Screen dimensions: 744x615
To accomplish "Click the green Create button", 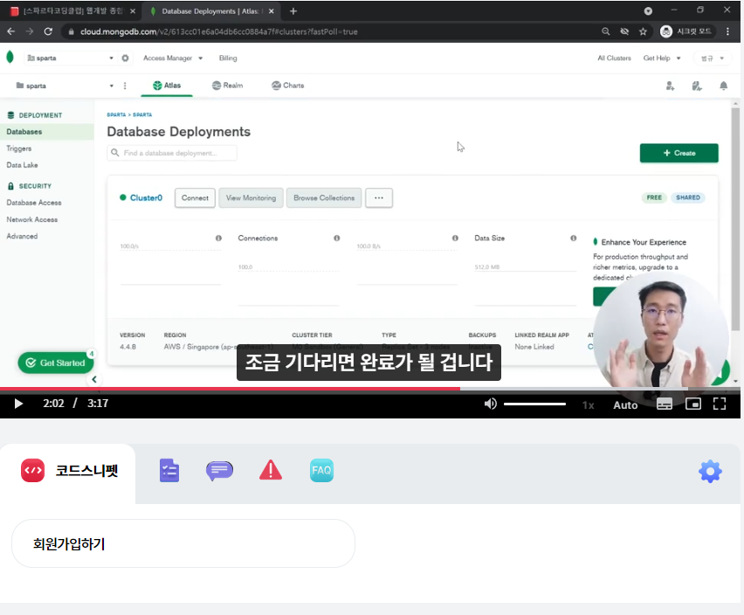I will tap(679, 153).
